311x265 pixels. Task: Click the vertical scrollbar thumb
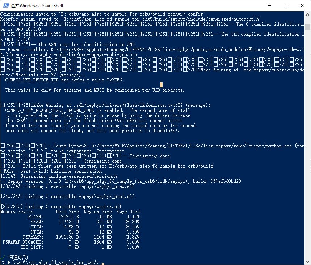(x=307, y=27)
